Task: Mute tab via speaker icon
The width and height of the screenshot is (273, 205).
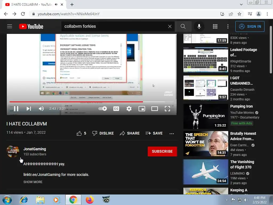Action: point(56,5)
